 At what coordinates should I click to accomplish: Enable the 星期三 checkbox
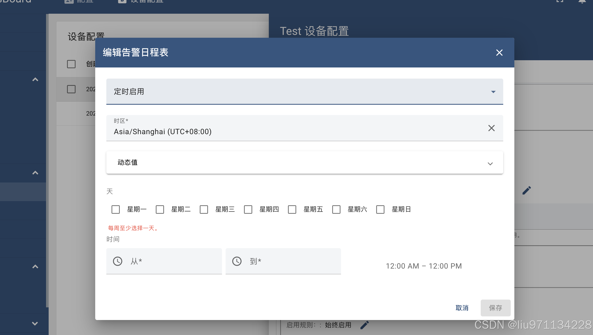click(204, 209)
